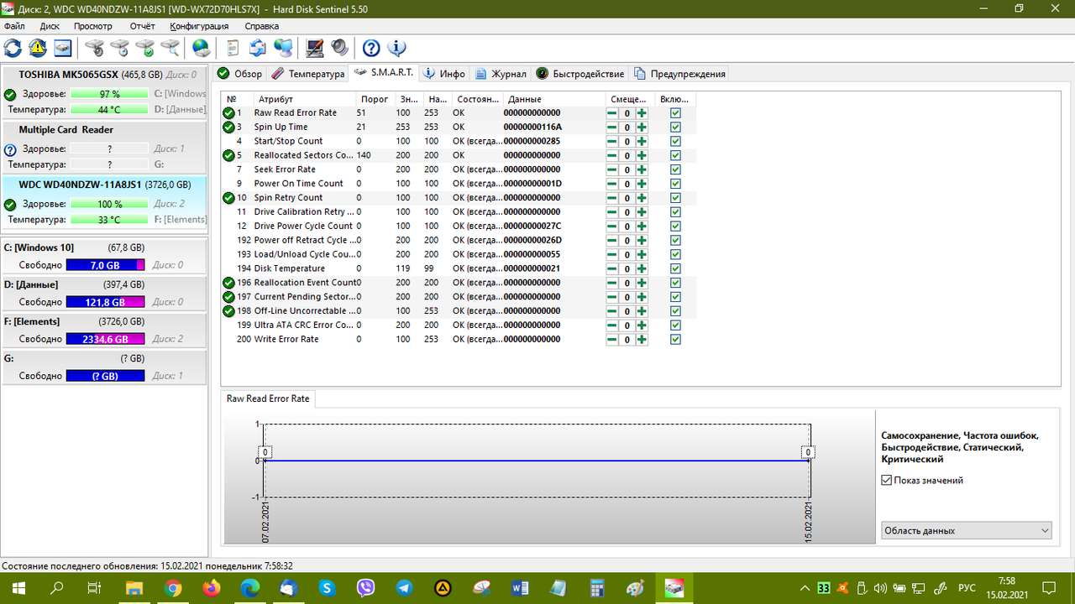Click the send report by e-mail icon
Screen dimensions: 1075x604
coord(258,48)
